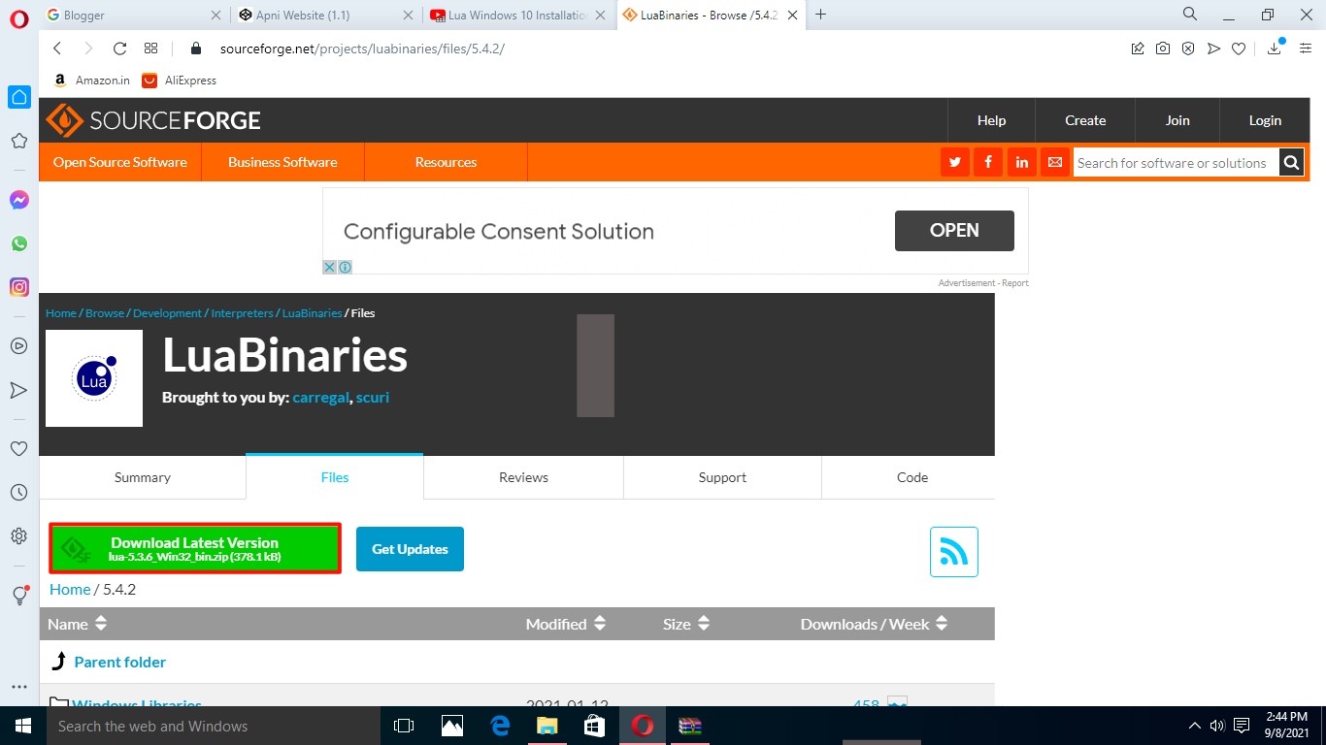Open SourceForge's Facebook page icon
Image resolution: width=1326 pixels, height=745 pixels.
pos(987,162)
